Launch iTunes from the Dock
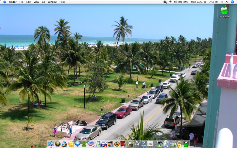237x148 pixels. tap(97, 144)
